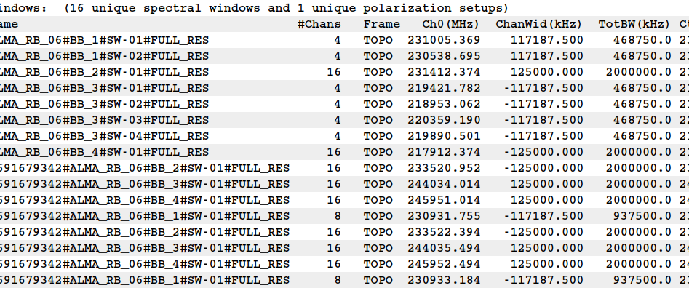The width and height of the screenshot is (689, 288).
Task: Click ChanWid -117187.500 in the 218953.062 row
Action: click(x=543, y=104)
